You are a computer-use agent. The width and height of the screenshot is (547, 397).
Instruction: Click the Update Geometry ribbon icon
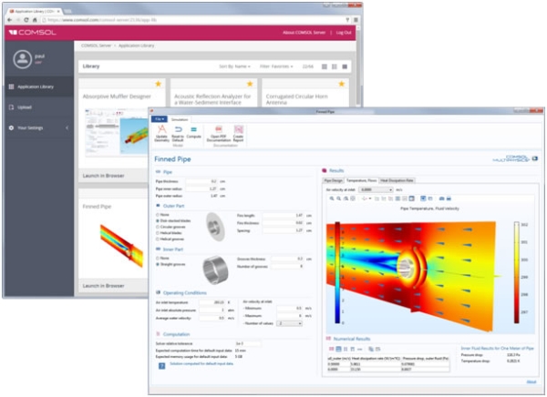[x=161, y=135]
